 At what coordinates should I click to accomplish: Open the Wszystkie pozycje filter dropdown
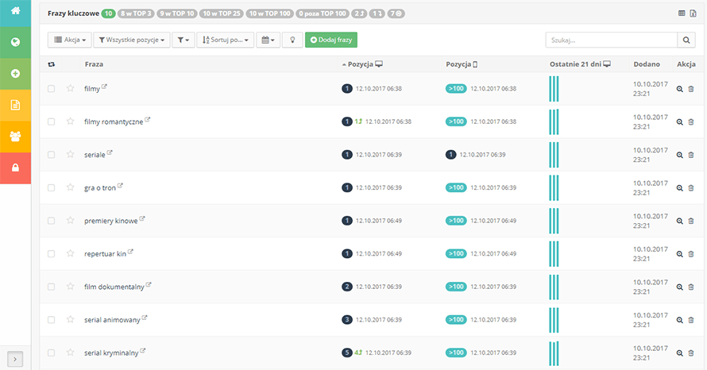132,40
